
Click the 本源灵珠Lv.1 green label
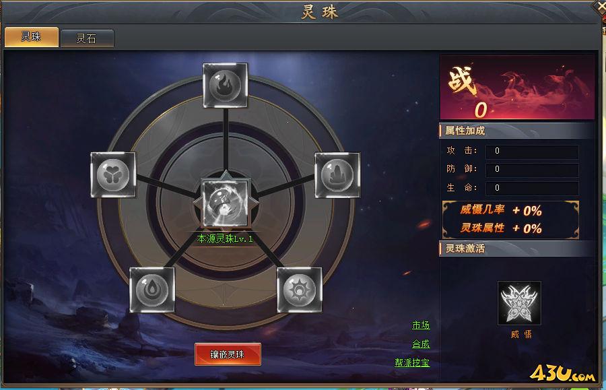pyautogui.click(x=225, y=239)
